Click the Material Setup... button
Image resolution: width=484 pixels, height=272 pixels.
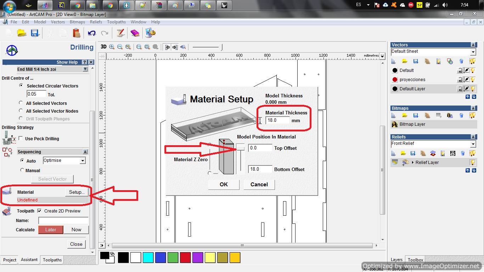[x=77, y=192]
